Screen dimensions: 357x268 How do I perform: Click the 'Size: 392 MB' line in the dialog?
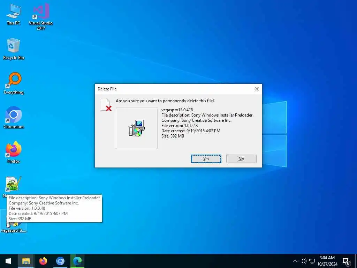pyautogui.click(x=173, y=136)
